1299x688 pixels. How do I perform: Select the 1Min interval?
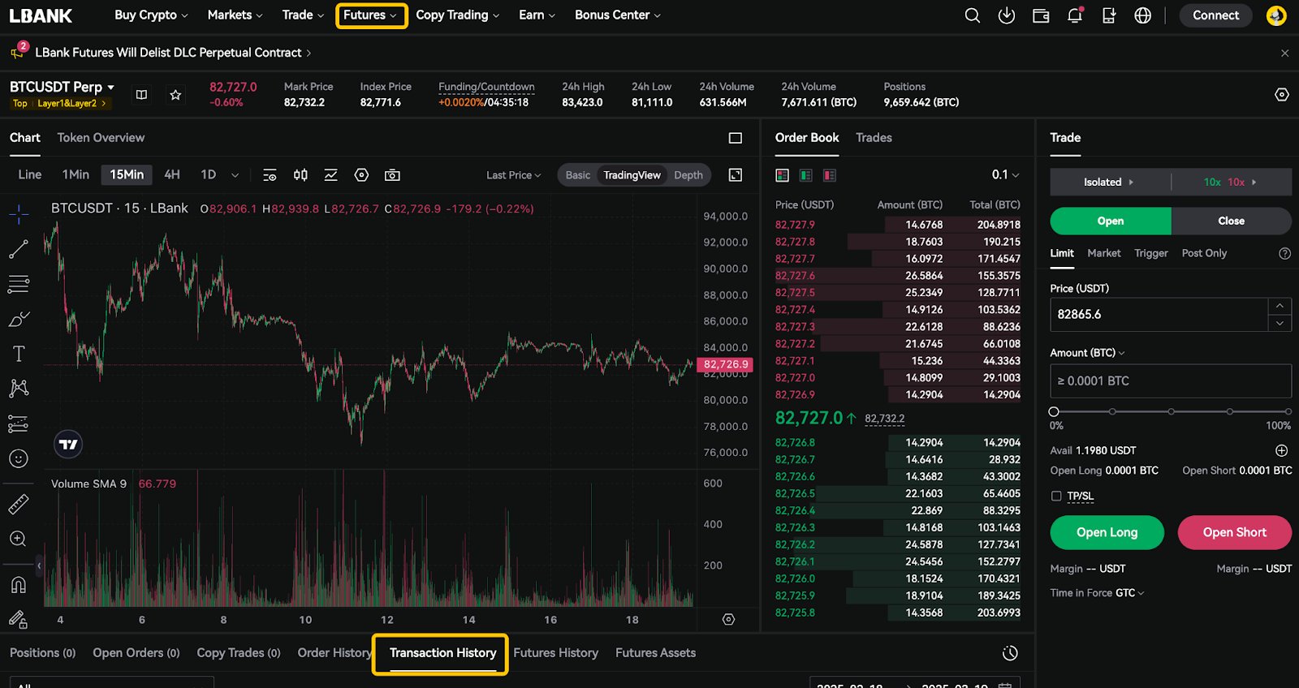click(x=76, y=174)
